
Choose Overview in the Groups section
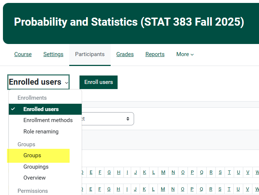pos(34,178)
